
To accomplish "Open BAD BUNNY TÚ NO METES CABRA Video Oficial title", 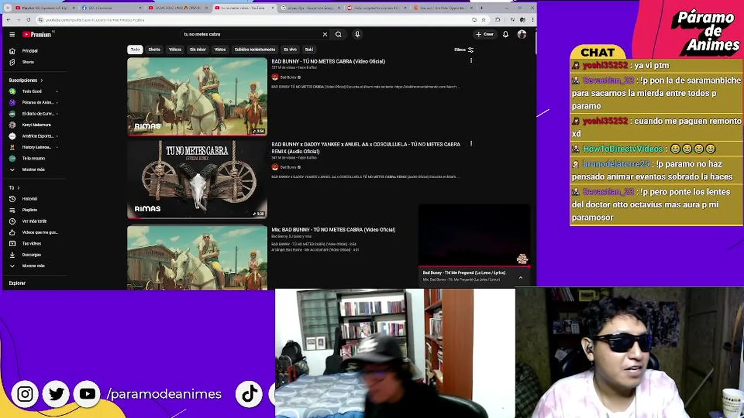I will tap(328, 62).
